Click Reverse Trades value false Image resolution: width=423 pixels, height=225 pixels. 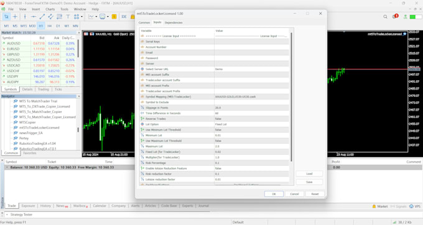click(x=251, y=119)
